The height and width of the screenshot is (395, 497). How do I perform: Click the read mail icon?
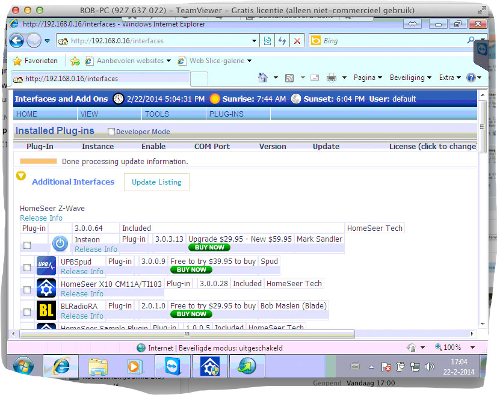tap(315, 78)
